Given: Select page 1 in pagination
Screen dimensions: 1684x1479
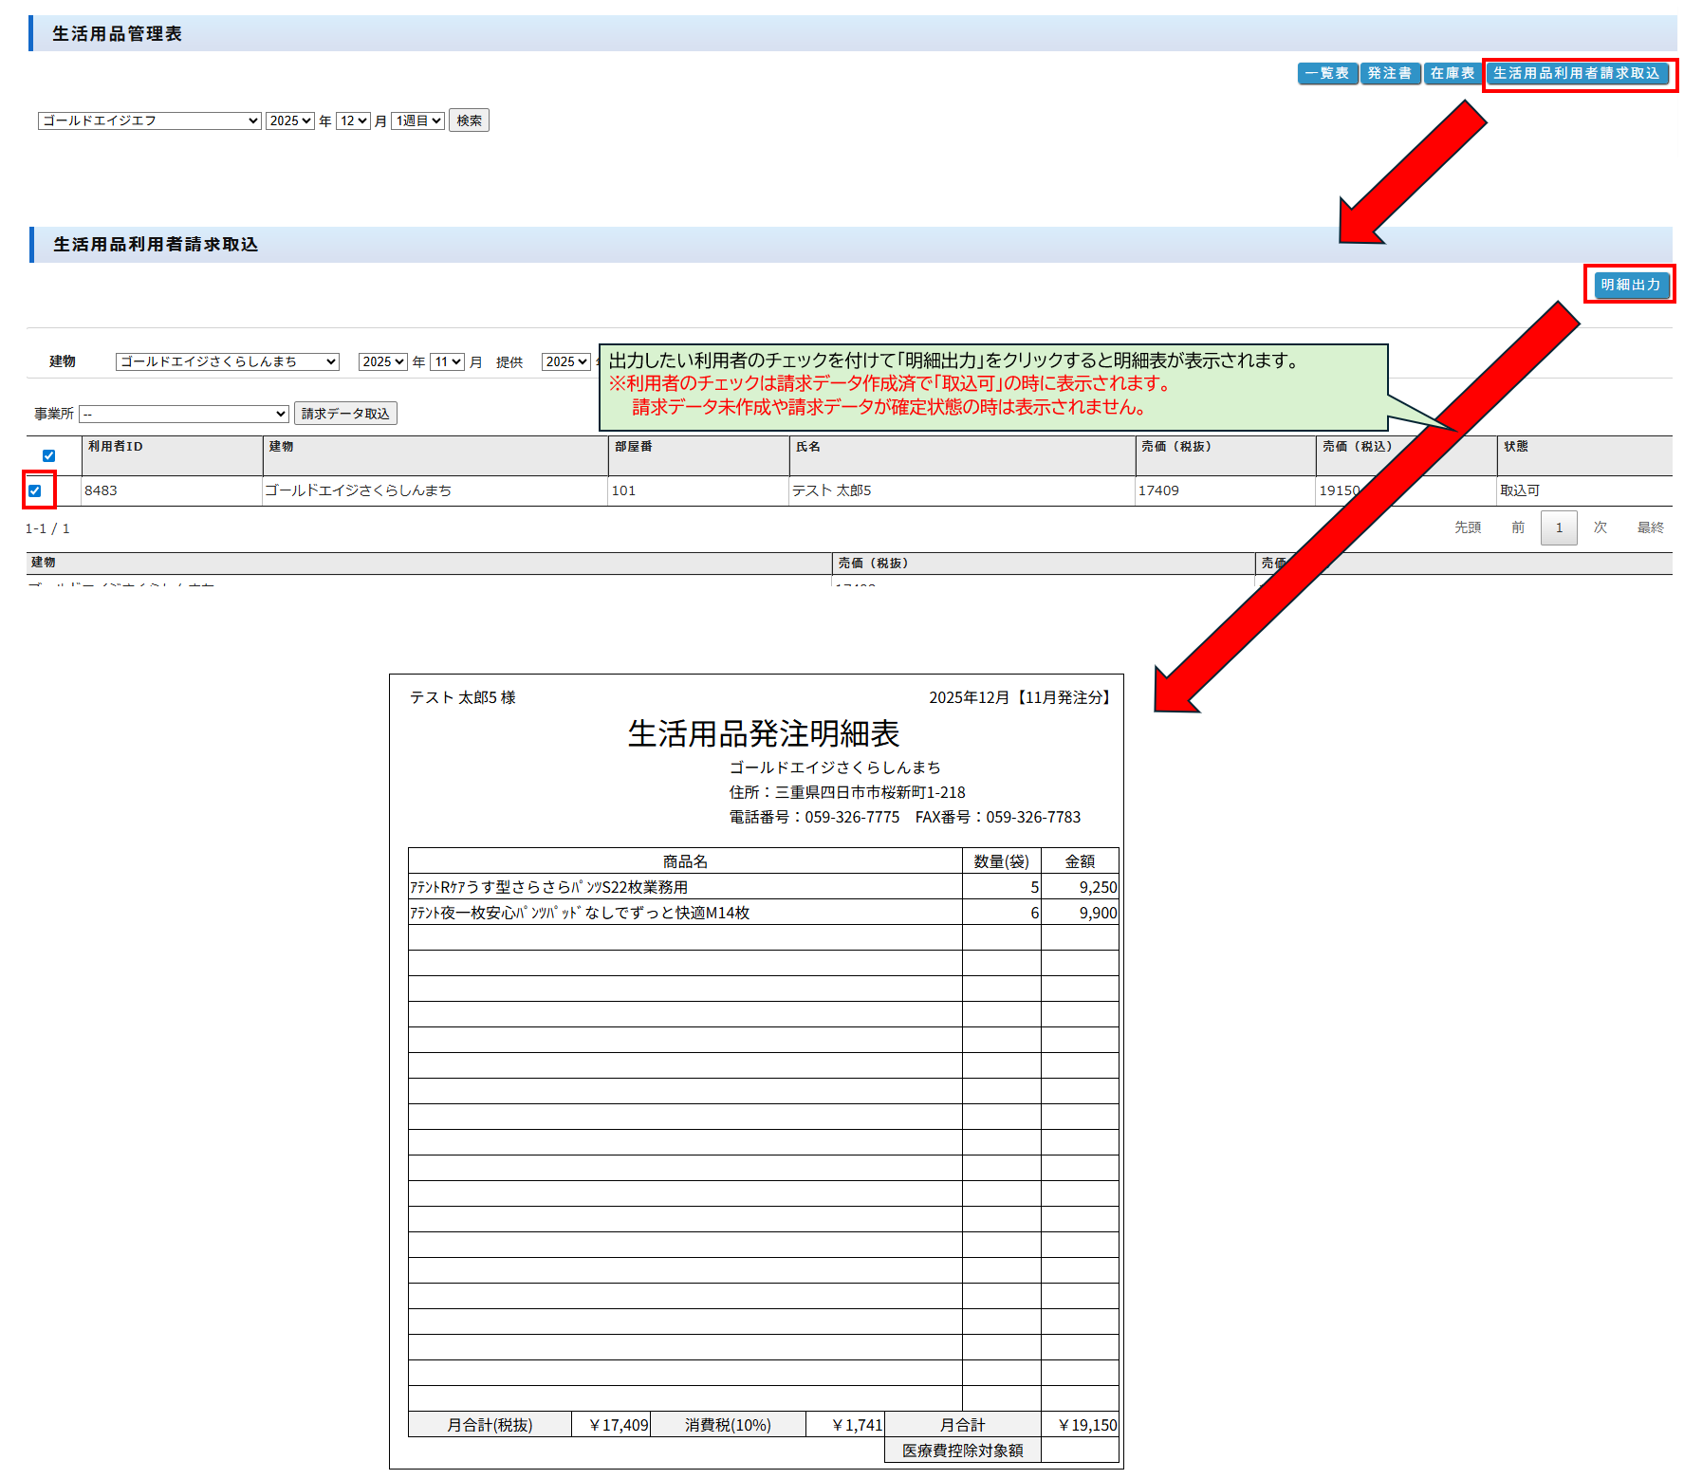Looking at the screenshot, I should pos(1559,527).
